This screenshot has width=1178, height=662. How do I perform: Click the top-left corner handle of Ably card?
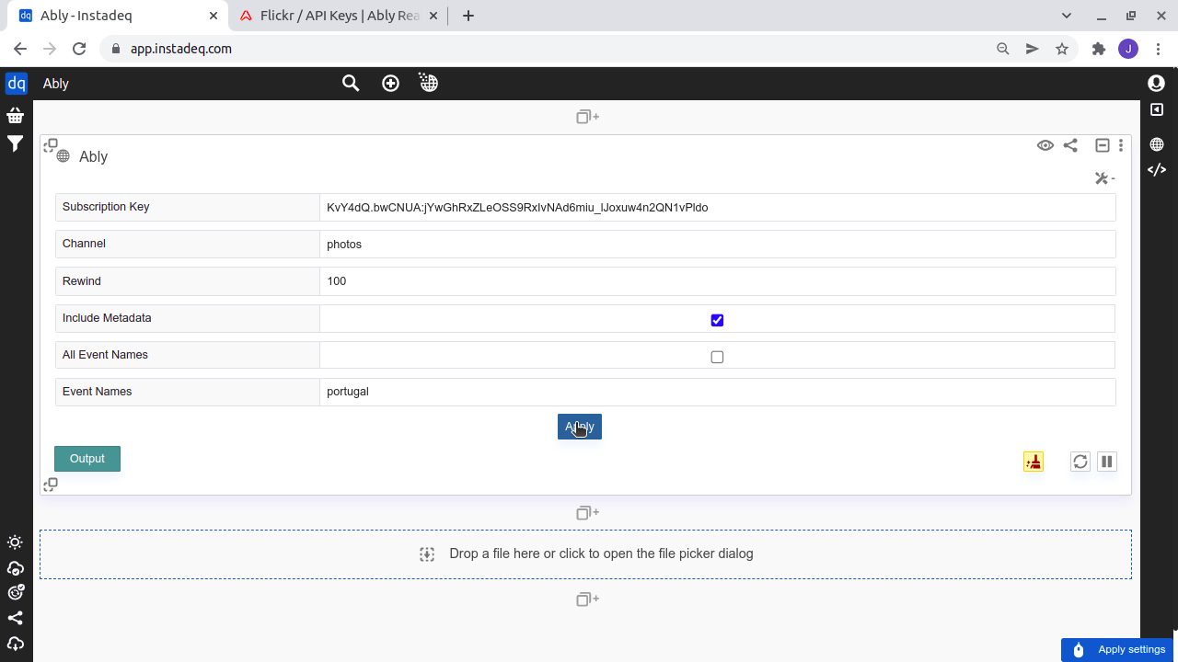click(51, 145)
